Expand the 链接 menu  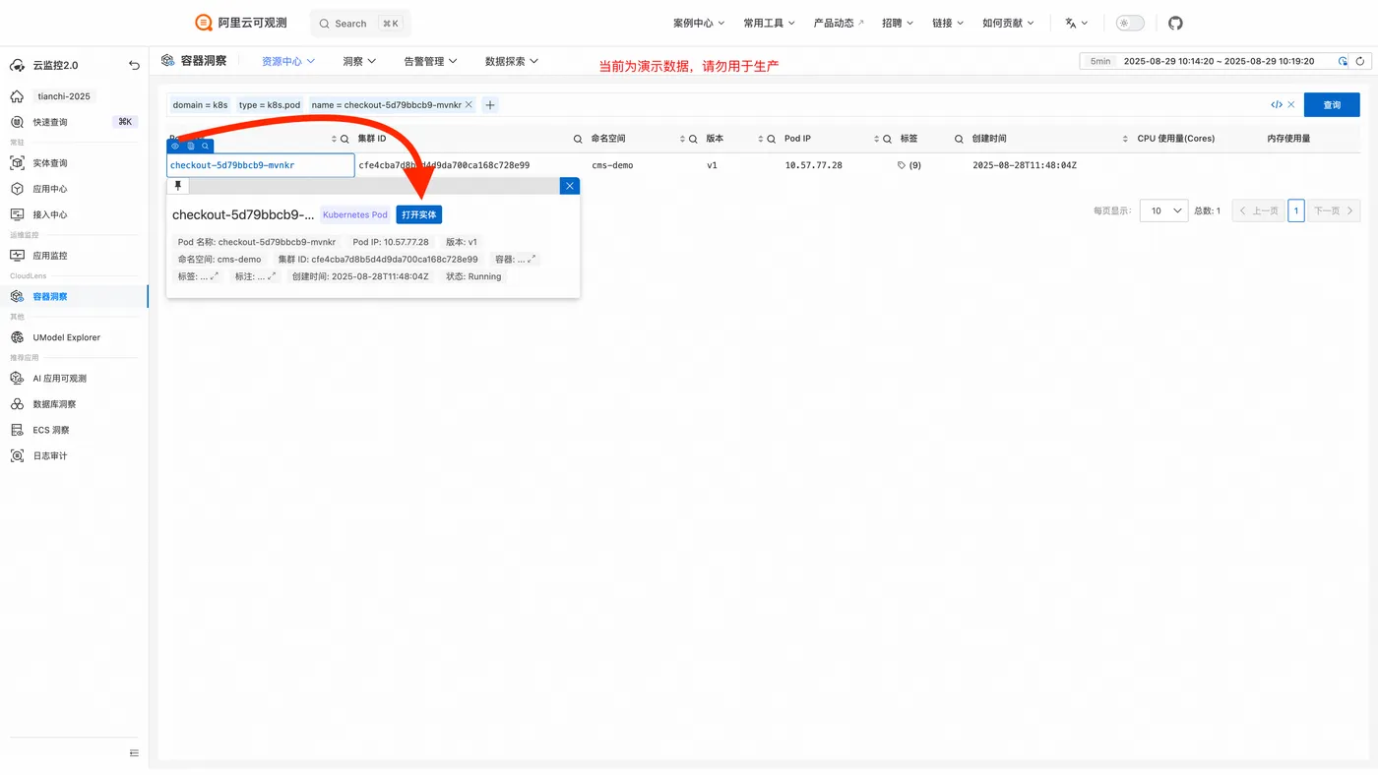948,24
